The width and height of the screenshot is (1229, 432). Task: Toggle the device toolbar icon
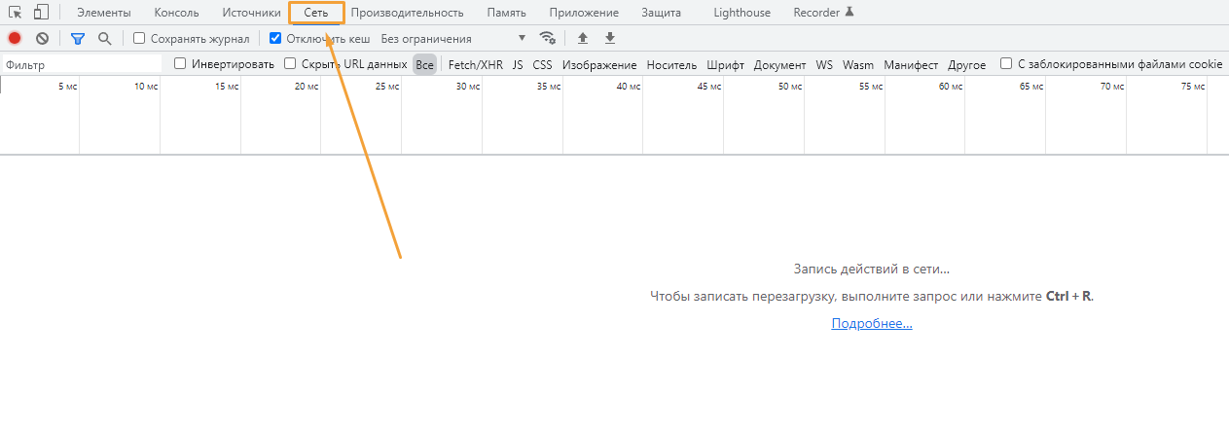coord(41,13)
